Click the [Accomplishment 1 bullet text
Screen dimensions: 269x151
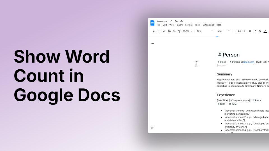pos(247,112)
